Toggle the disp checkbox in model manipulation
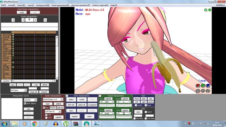Screen dimensions: 226x127 coord(44,108)
